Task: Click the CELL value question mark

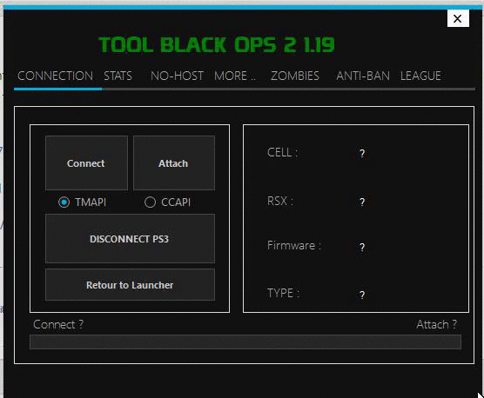Action: pyautogui.click(x=362, y=153)
